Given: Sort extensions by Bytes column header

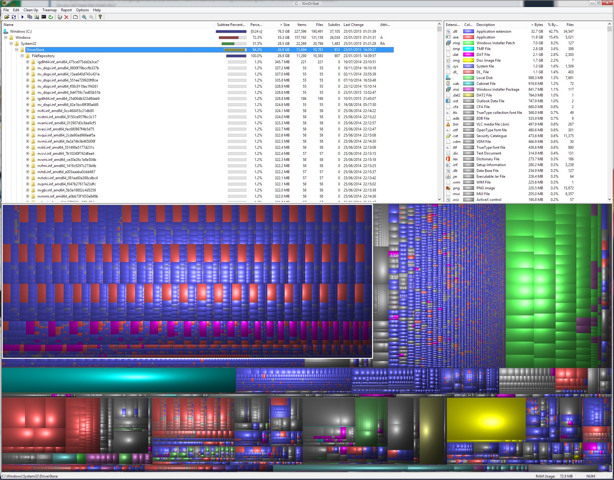Looking at the screenshot, I should pyautogui.click(x=537, y=25).
